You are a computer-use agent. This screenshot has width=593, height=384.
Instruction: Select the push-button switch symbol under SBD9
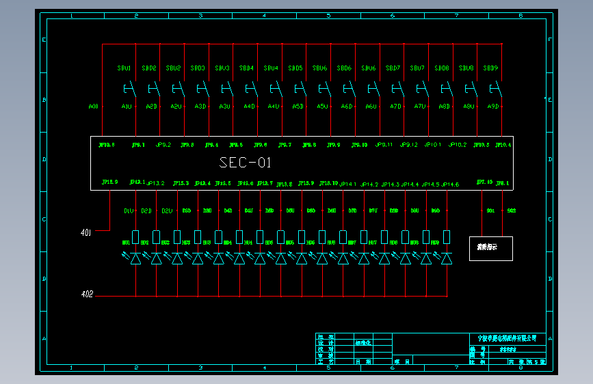click(x=496, y=89)
